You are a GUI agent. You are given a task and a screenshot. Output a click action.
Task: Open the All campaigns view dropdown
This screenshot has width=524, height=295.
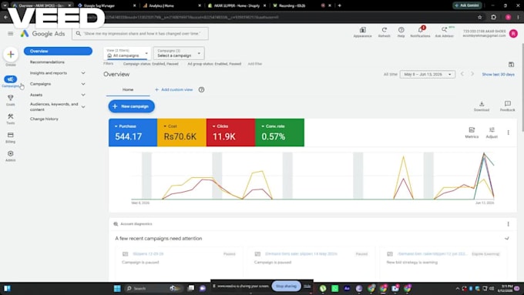(127, 53)
